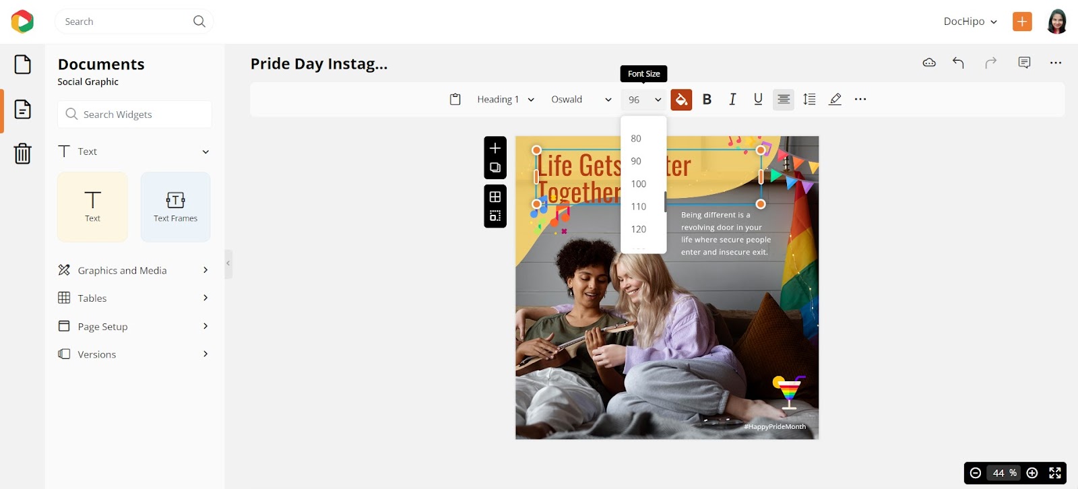Image resolution: width=1078 pixels, height=489 pixels.
Task: Open the Heading 1 style dropdown
Action: click(x=505, y=100)
